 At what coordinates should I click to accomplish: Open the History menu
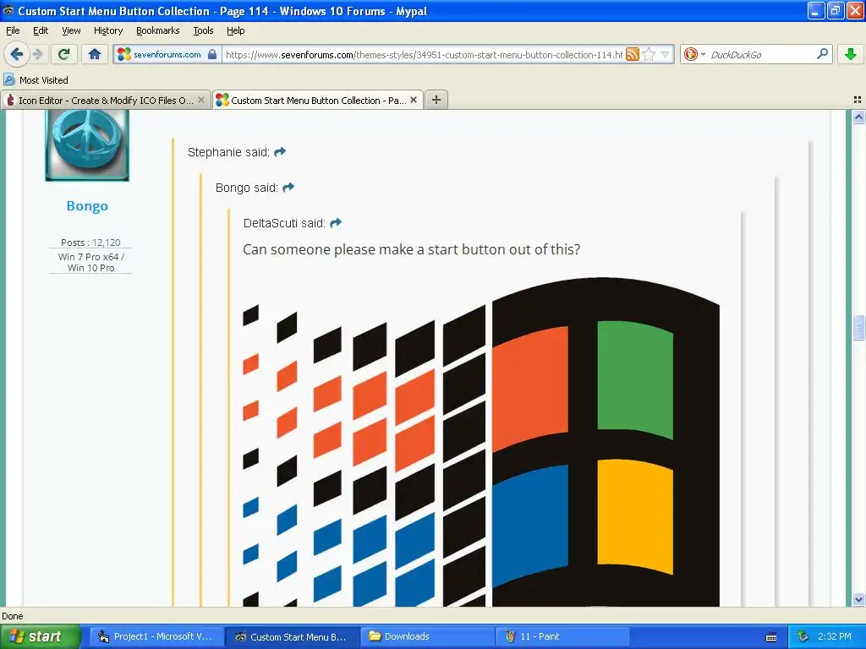[x=107, y=30]
